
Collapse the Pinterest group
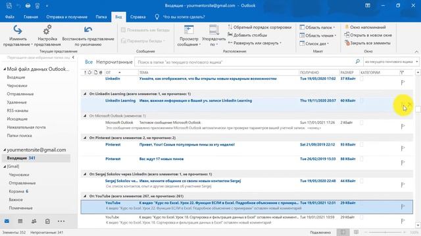[85, 138]
